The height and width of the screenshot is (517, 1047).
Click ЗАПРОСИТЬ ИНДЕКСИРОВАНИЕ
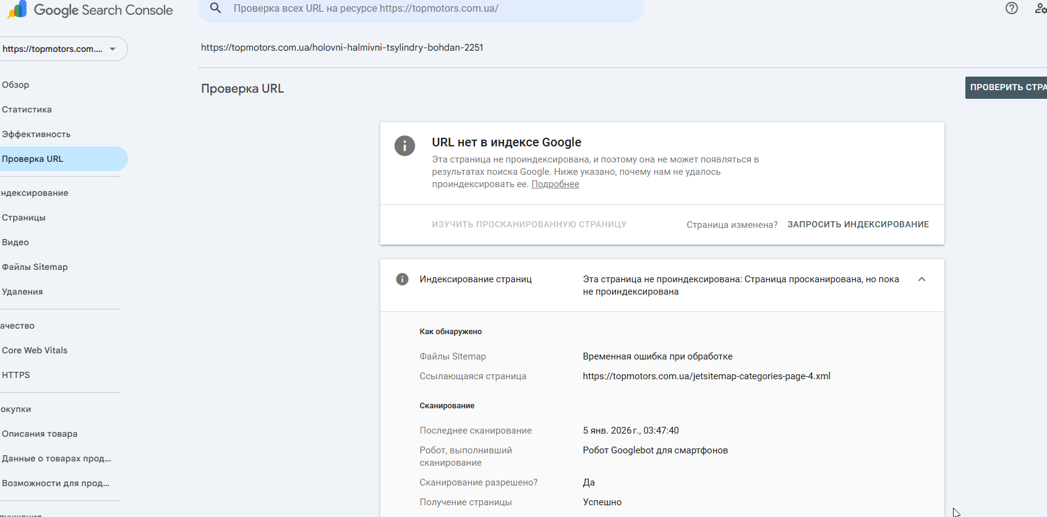click(x=858, y=224)
